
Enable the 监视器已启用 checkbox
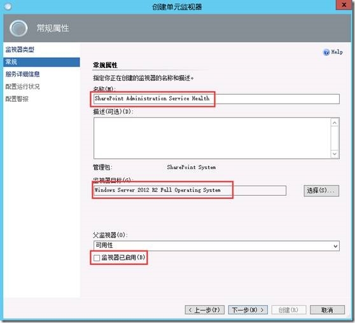(x=97, y=258)
